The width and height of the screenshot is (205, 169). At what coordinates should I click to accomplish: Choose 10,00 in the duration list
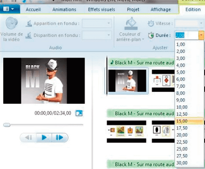[189, 107]
